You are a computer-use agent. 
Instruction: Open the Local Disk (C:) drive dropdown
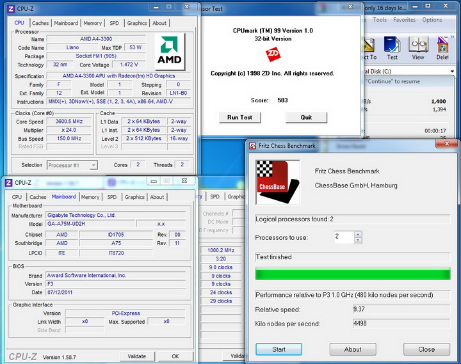coord(452,72)
